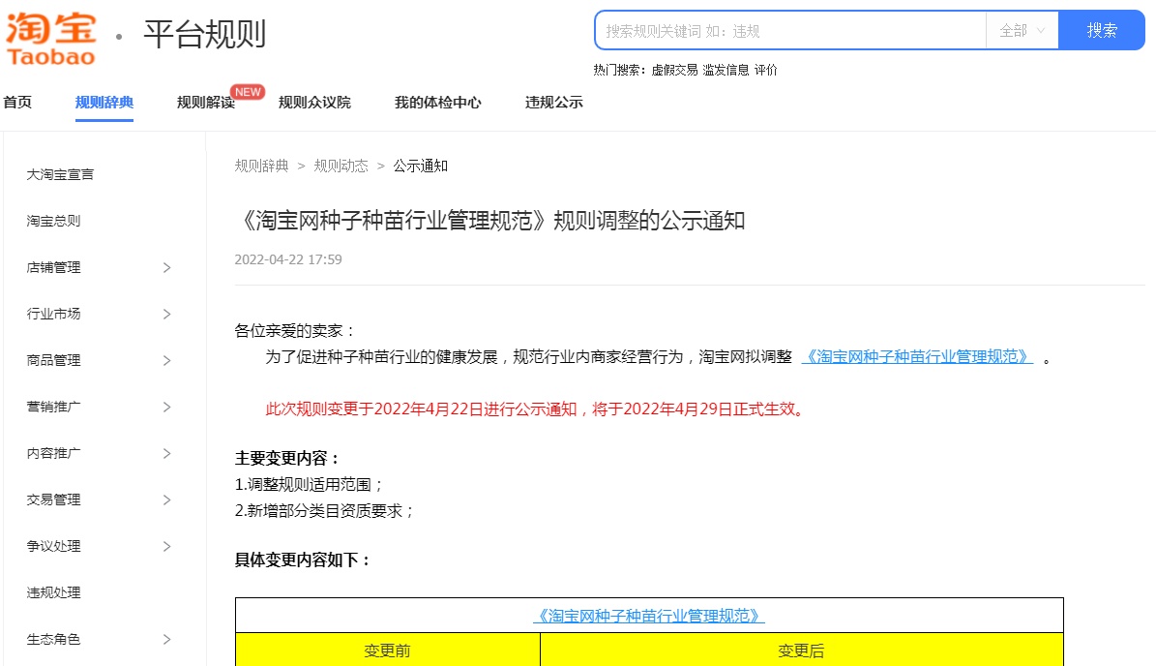Open 《淘宝网种子种苗行业管理规范》 link in paragraph
This screenshot has height=666, width=1156.
coord(917,357)
